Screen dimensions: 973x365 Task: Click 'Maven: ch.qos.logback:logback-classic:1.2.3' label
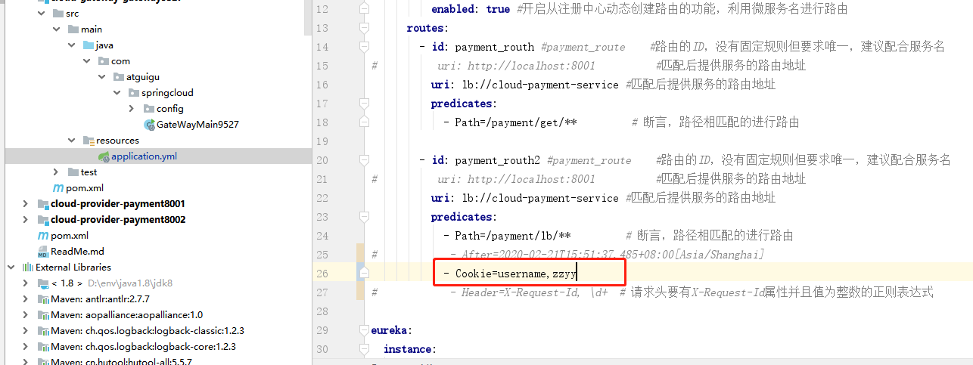(x=148, y=331)
